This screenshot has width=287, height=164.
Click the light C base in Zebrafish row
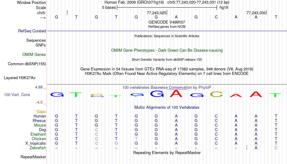(276, 148)
